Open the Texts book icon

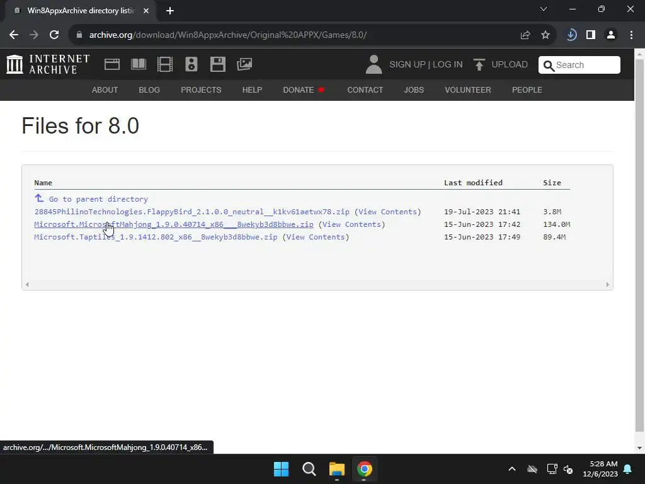138,64
